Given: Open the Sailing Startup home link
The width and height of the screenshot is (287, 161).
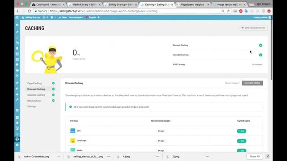Looking at the screenshot, I should [30, 17].
